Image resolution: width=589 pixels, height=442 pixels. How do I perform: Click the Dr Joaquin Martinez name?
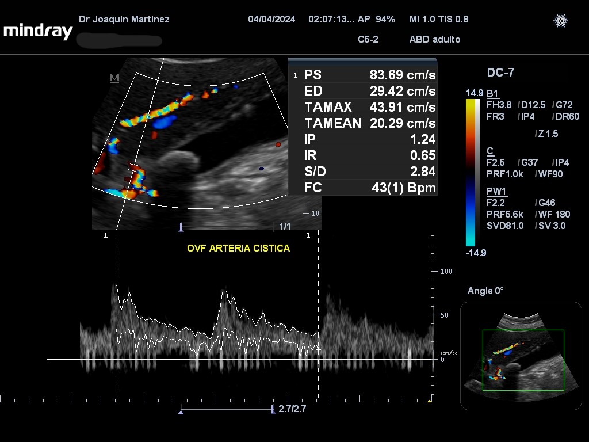(x=124, y=19)
